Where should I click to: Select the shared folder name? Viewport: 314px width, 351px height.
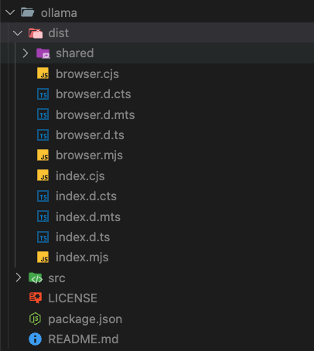point(75,53)
